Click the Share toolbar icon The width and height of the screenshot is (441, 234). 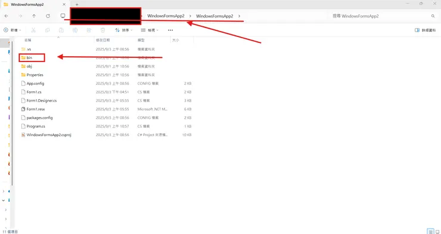pos(89,30)
